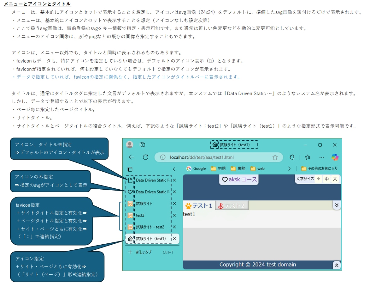Viewport: 370px width, 293px height.
Task: Open the favorites list star icon
Action: [308, 157]
